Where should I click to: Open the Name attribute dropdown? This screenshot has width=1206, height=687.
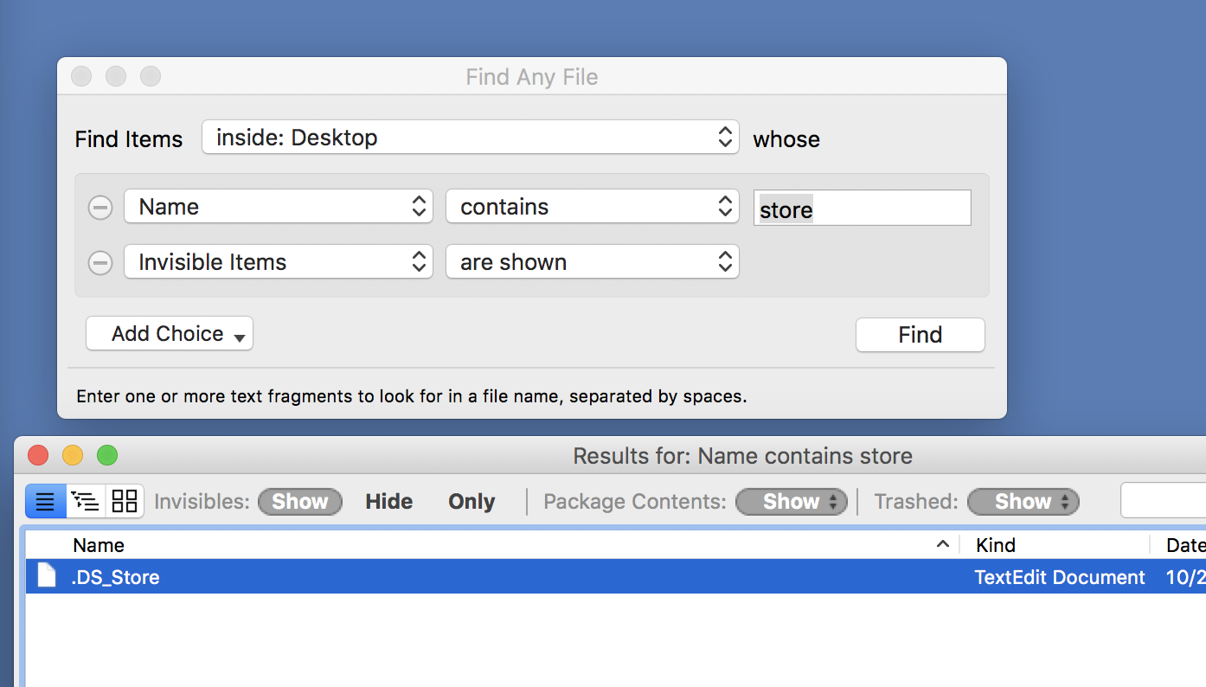tap(279, 207)
